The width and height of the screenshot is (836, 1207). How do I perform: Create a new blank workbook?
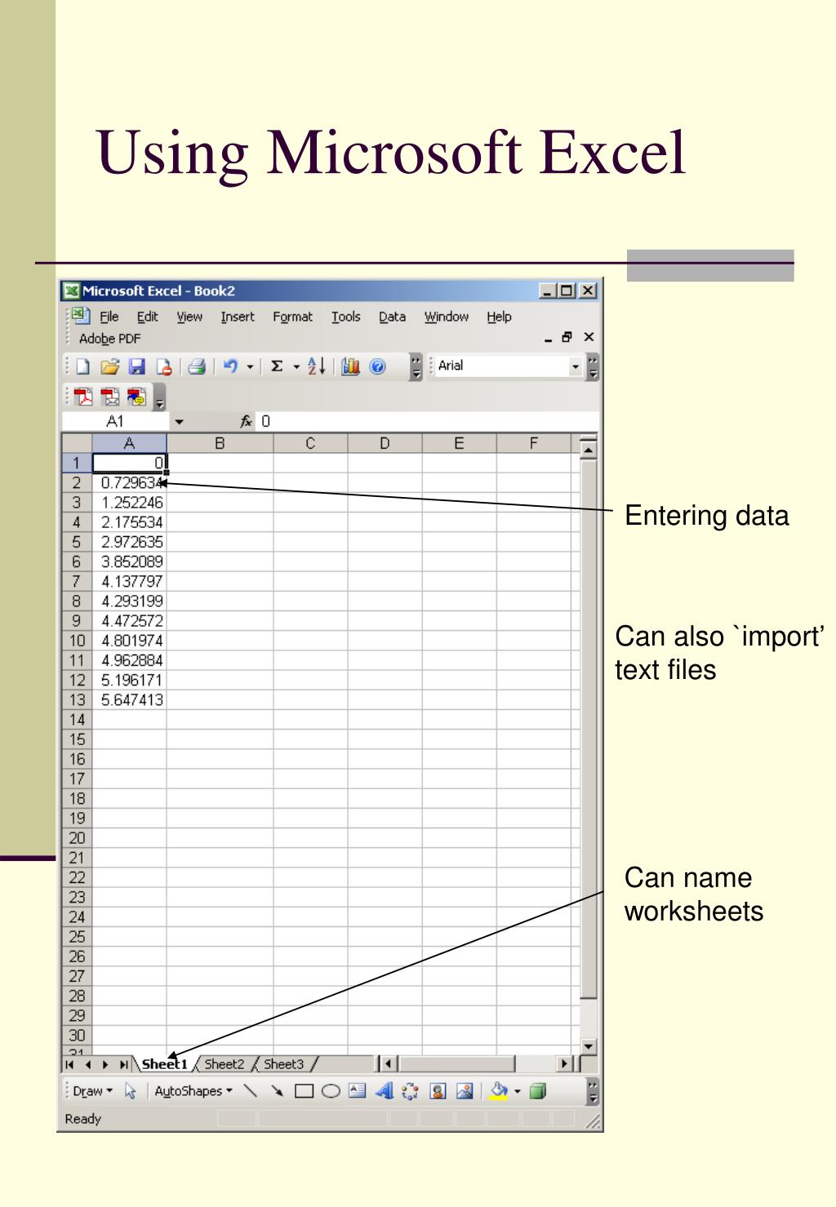pos(82,367)
